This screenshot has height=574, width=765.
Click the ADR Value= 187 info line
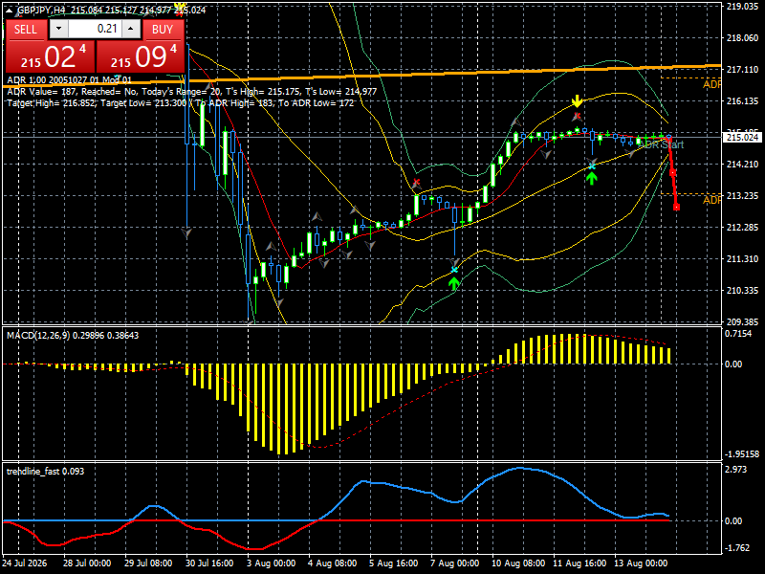coord(192,92)
